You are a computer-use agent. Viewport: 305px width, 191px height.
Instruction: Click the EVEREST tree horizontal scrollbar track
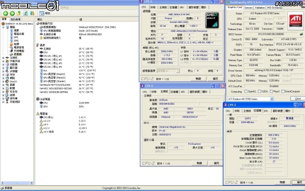(17, 183)
